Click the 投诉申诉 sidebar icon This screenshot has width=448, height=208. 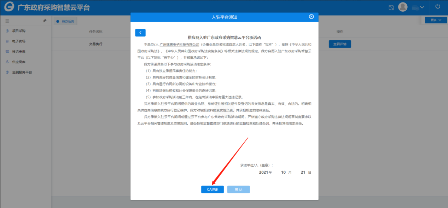pos(7,52)
